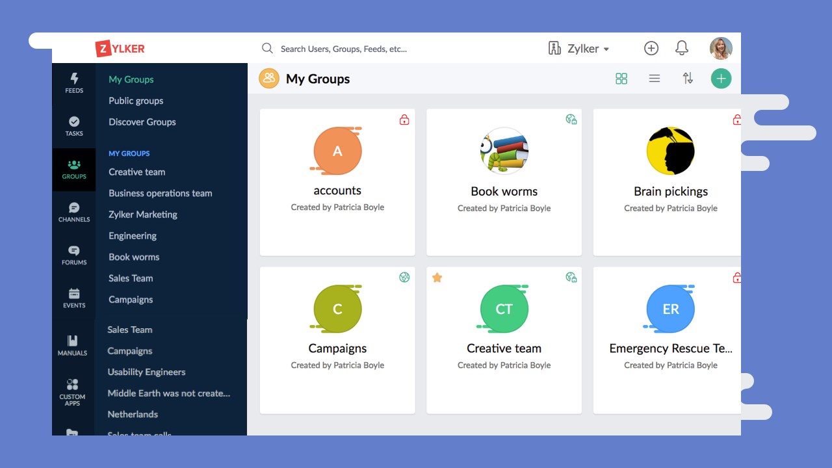Focus the search users and groups field
Screen dimensions: 832x468
(x=343, y=49)
